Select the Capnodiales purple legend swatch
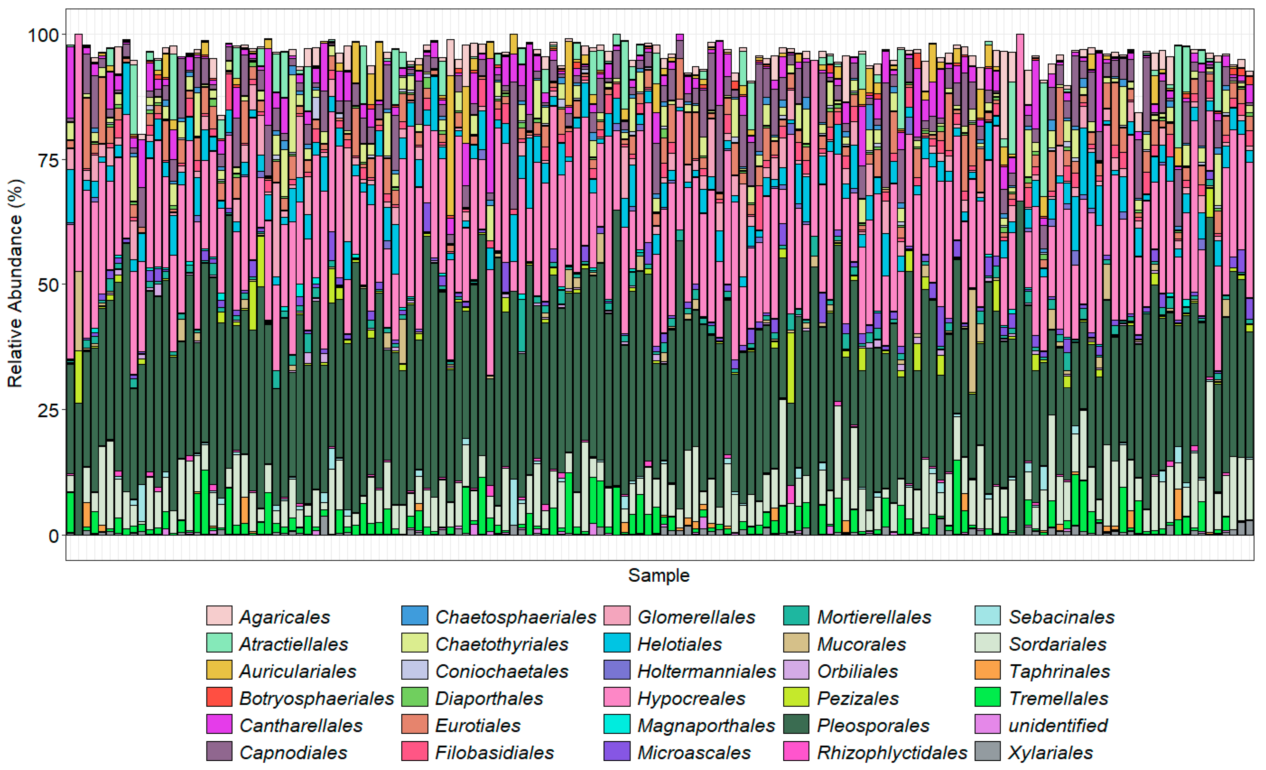The height and width of the screenshot is (770, 1266). 219,751
